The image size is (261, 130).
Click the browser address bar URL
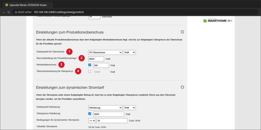coord(59,12)
